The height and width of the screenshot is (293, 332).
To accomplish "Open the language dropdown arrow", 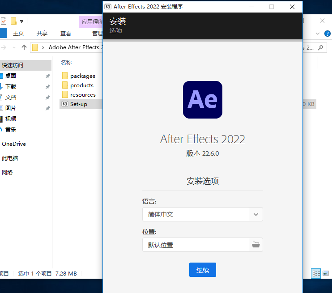I will (255, 214).
